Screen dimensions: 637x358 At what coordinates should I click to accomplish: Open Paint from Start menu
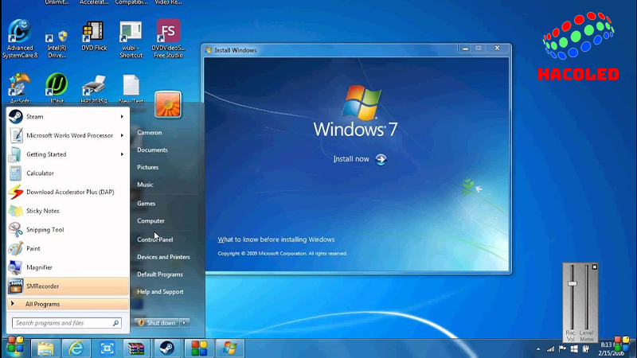coord(68,248)
